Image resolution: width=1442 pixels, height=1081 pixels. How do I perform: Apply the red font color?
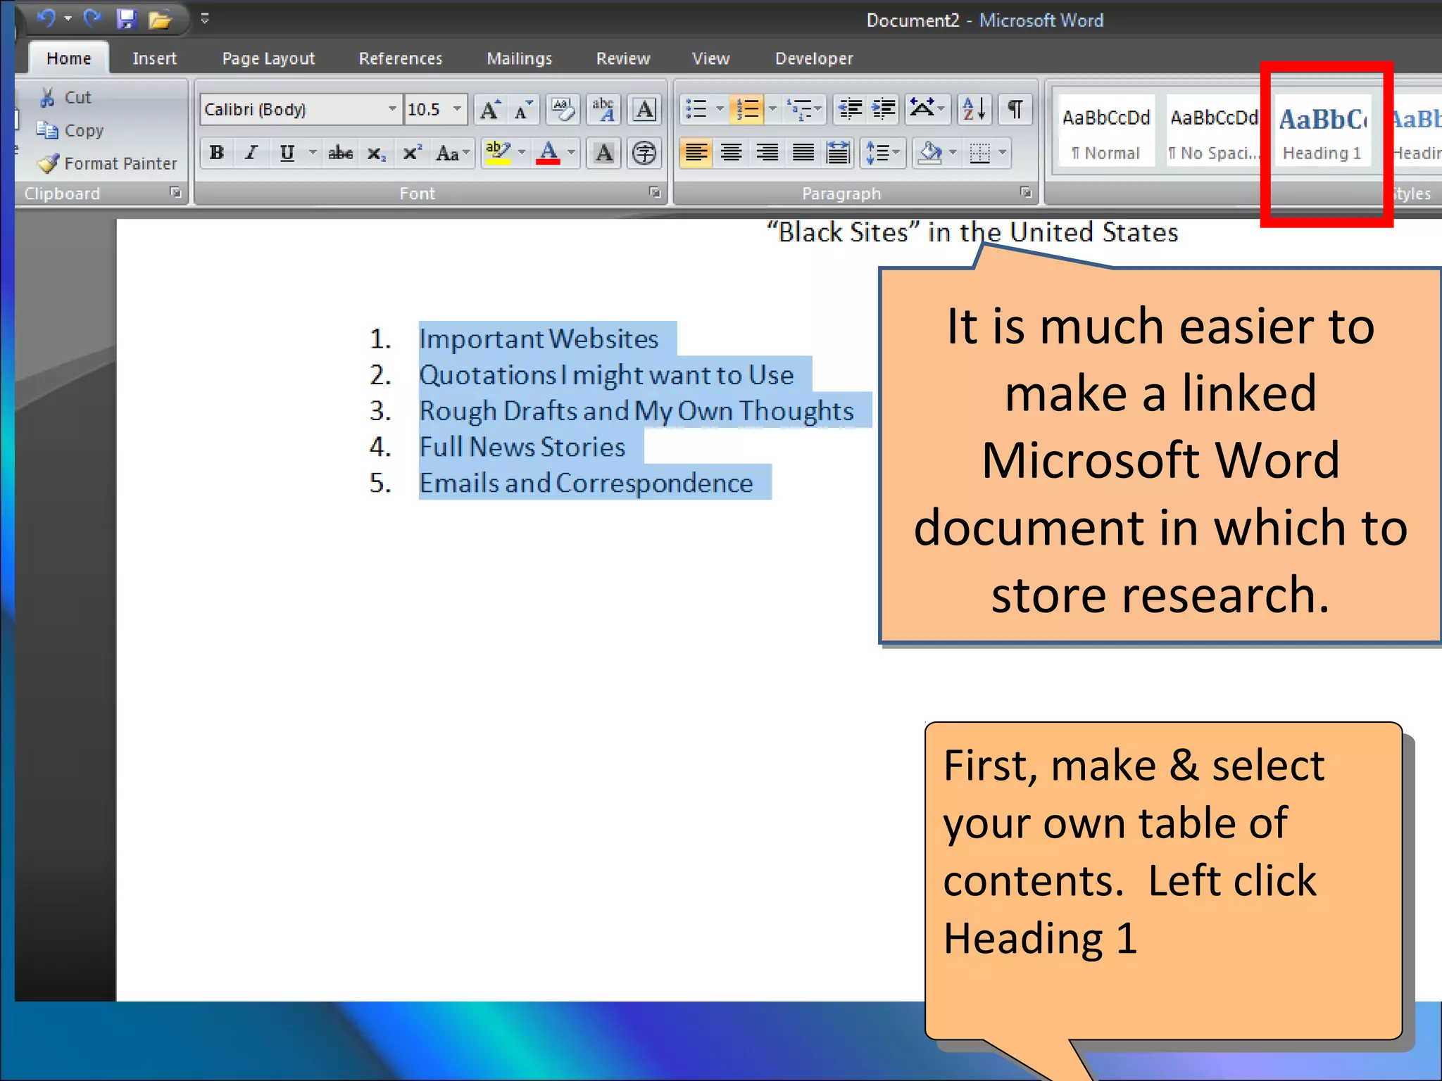[x=548, y=153]
